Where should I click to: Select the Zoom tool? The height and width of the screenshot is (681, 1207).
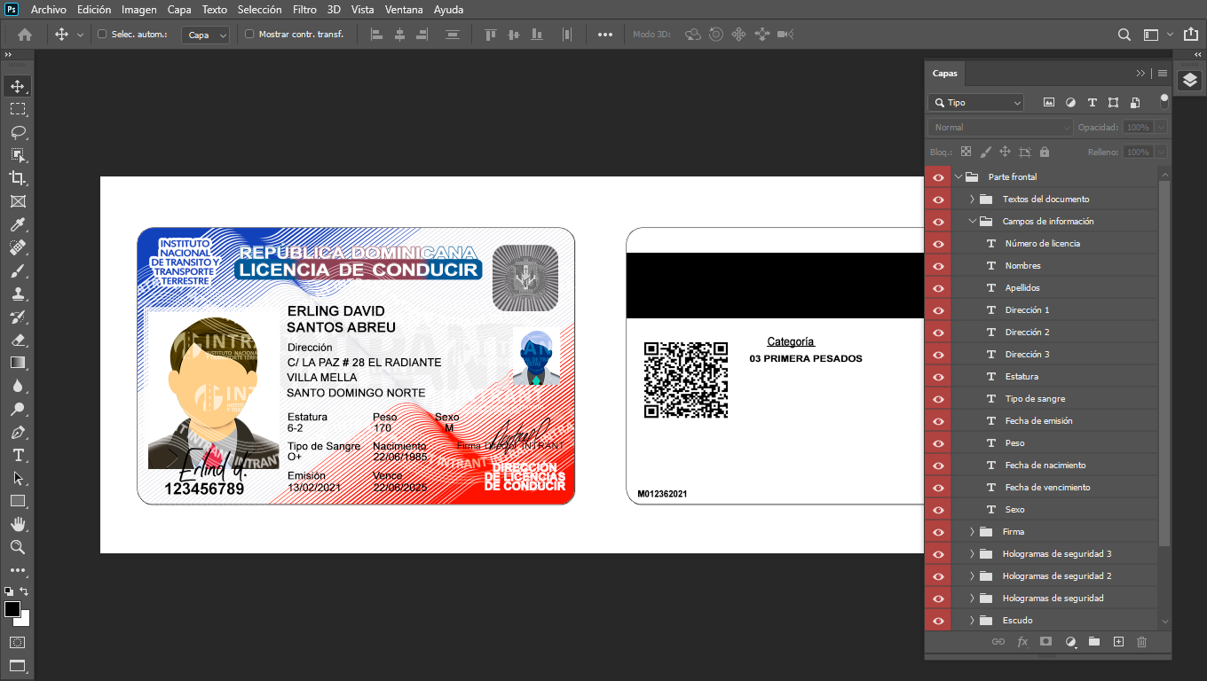point(18,547)
